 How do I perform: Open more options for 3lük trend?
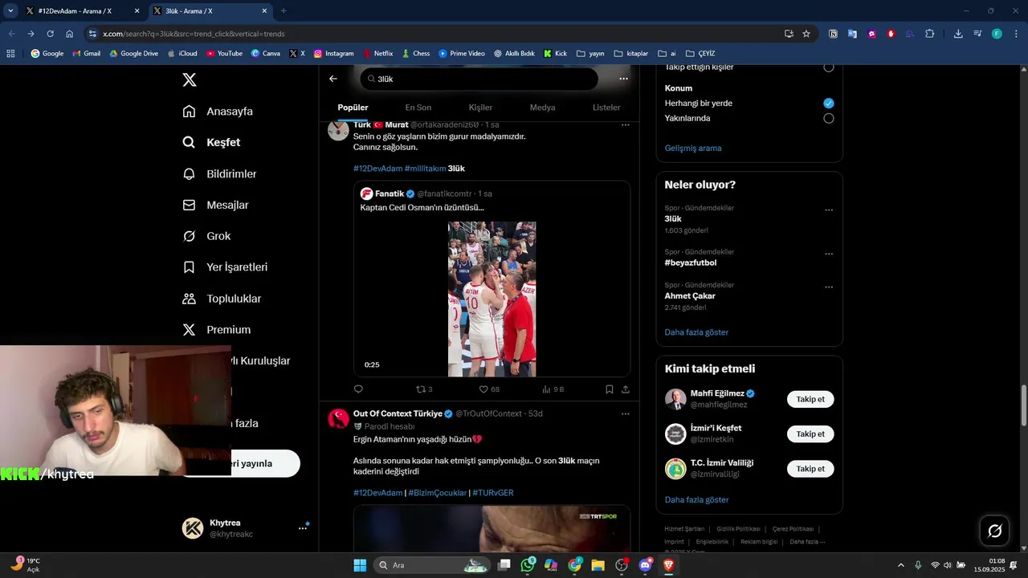(829, 210)
